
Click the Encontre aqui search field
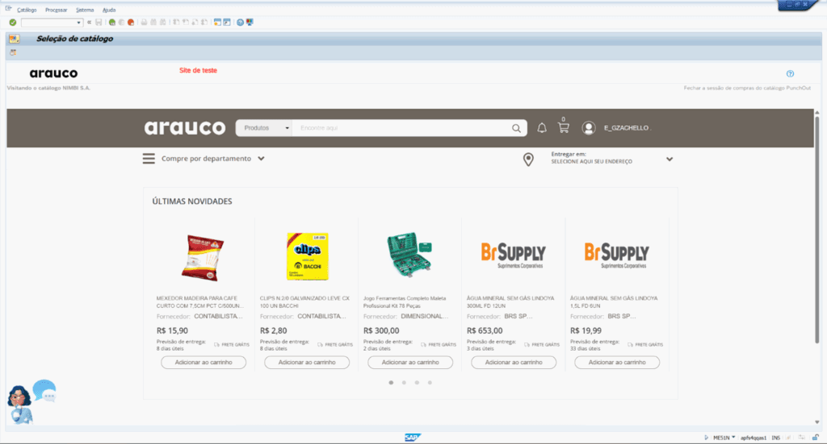401,128
